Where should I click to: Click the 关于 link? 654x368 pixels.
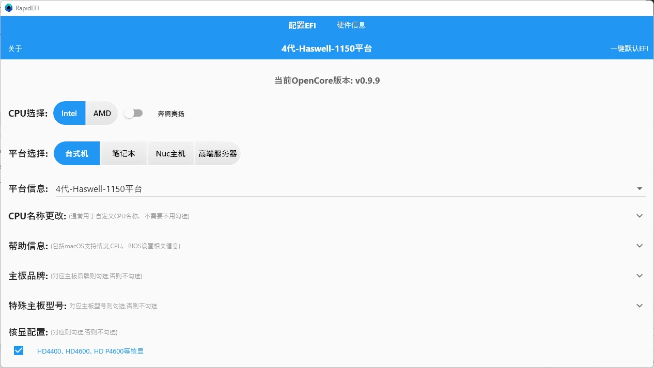pos(15,49)
